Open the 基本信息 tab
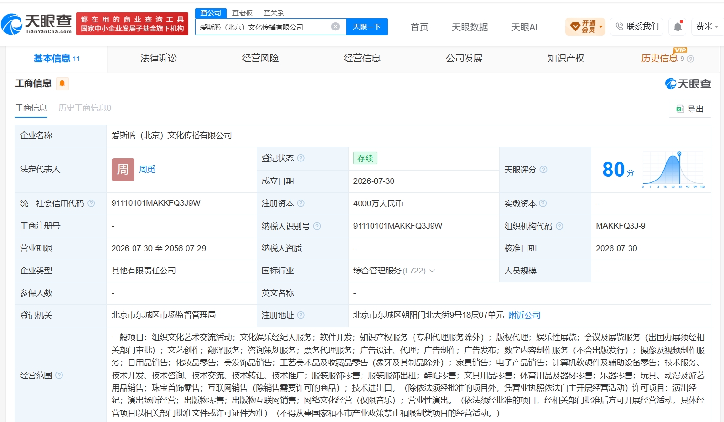The height and width of the screenshot is (422, 724). click(x=56, y=59)
